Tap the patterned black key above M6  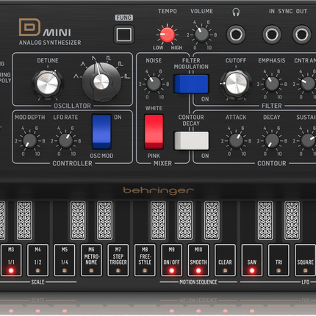click(x=78, y=220)
